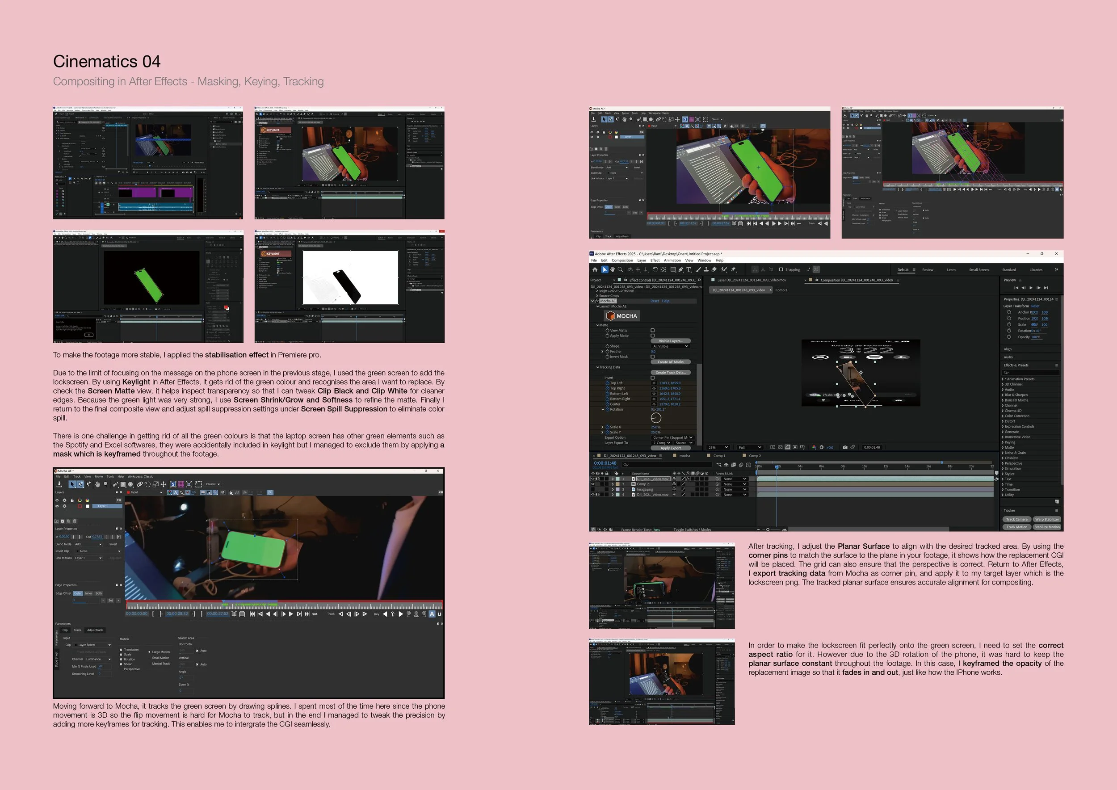This screenshot has width=1117, height=790.
Task: Click the Show Planar Surface icon in Mocha
Action: [x=173, y=484]
